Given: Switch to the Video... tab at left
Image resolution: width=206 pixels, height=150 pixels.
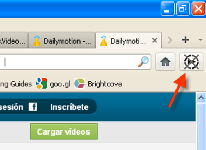Looking at the screenshot, I should click(14, 41).
